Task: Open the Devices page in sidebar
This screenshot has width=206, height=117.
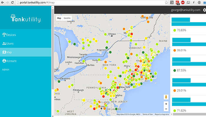Action: (11, 35)
